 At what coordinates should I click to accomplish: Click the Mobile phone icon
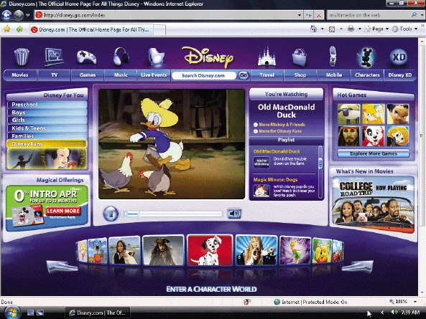tap(333, 56)
